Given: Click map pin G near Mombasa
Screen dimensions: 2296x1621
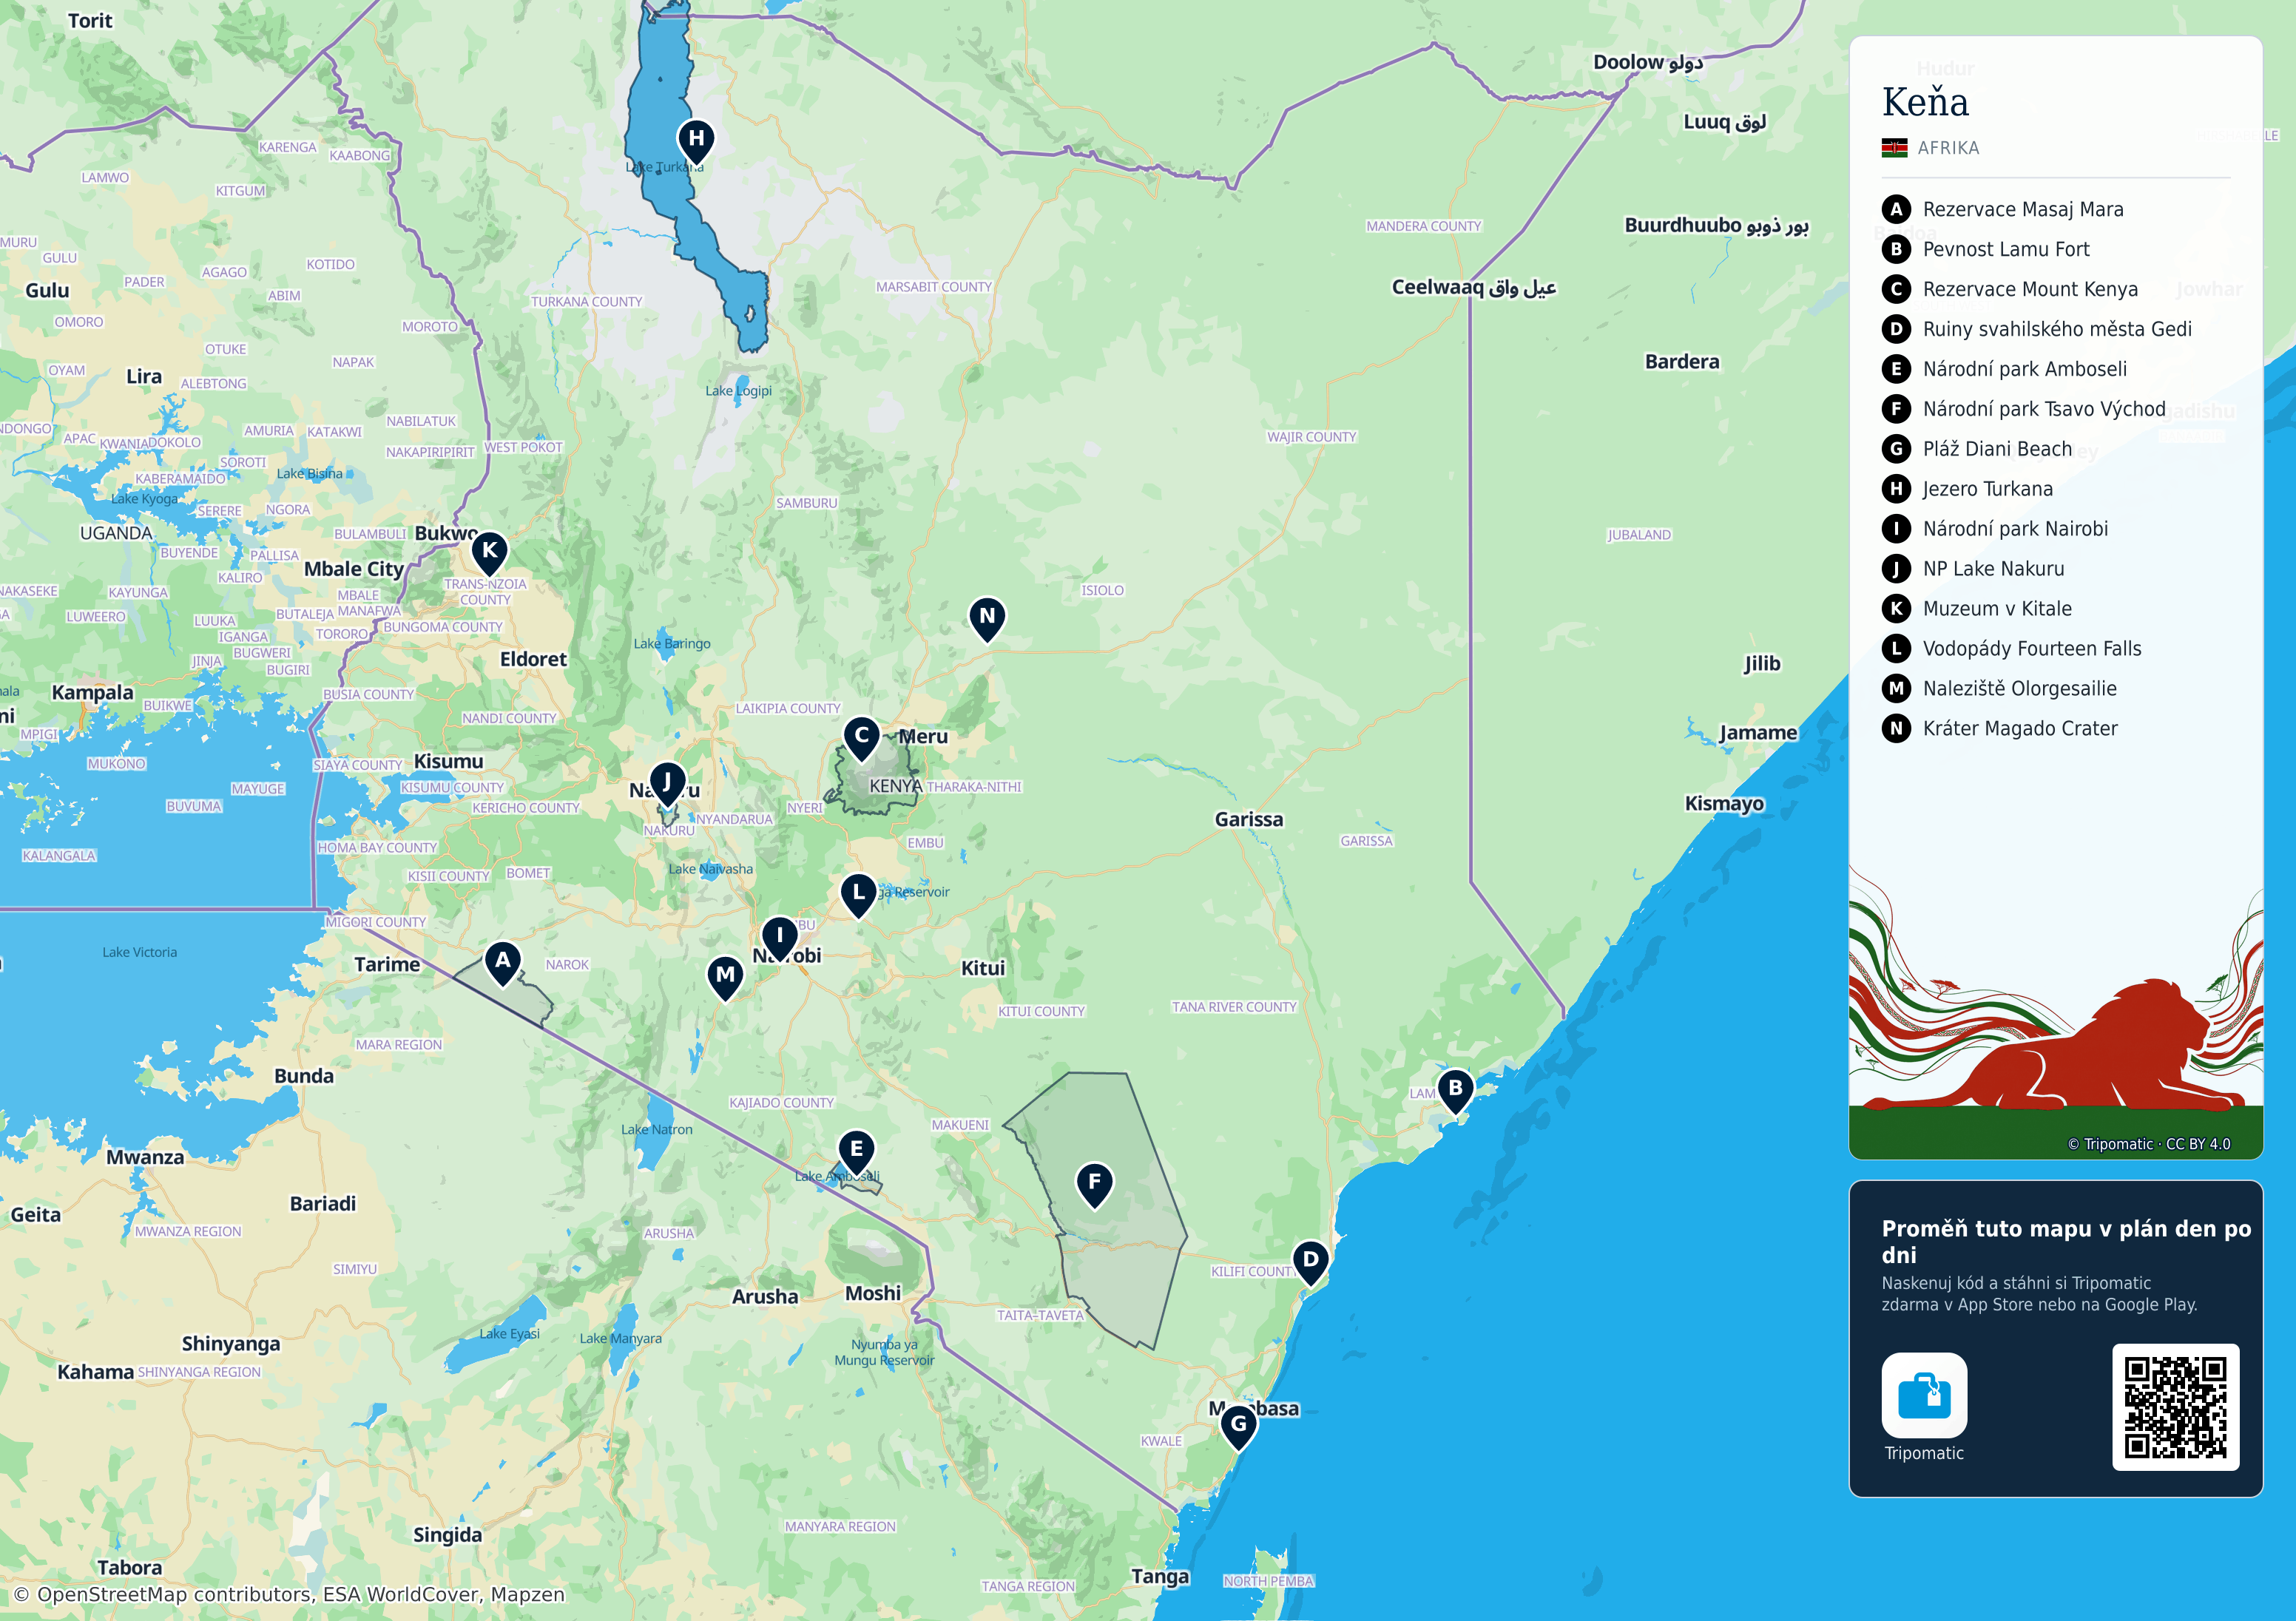Looking at the screenshot, I should pos(1238,1426).
